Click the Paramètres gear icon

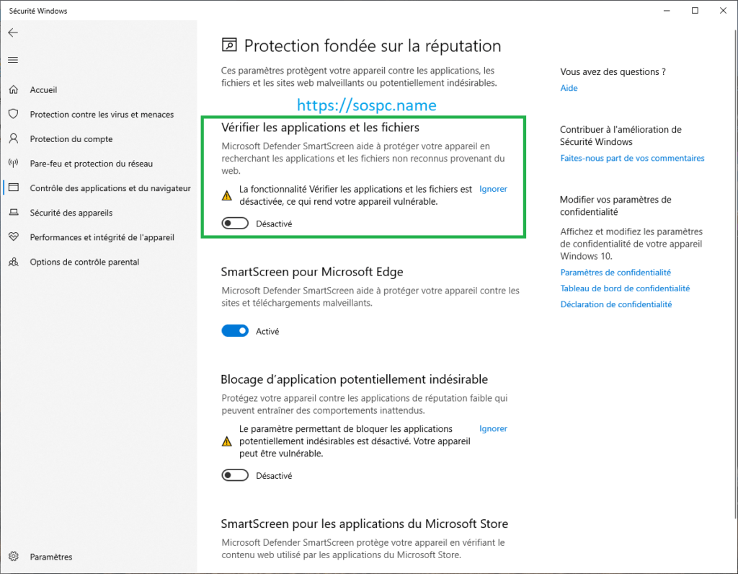click(x=13, y=557)
